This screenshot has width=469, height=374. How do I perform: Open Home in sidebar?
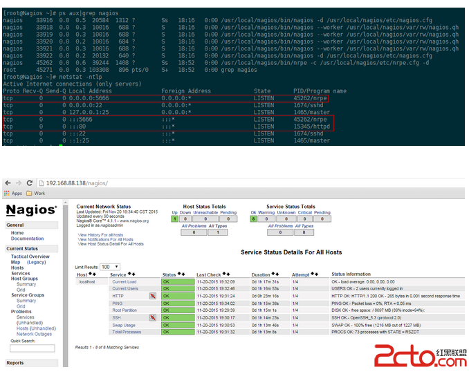pyautogui.click(x=17, y=233)
